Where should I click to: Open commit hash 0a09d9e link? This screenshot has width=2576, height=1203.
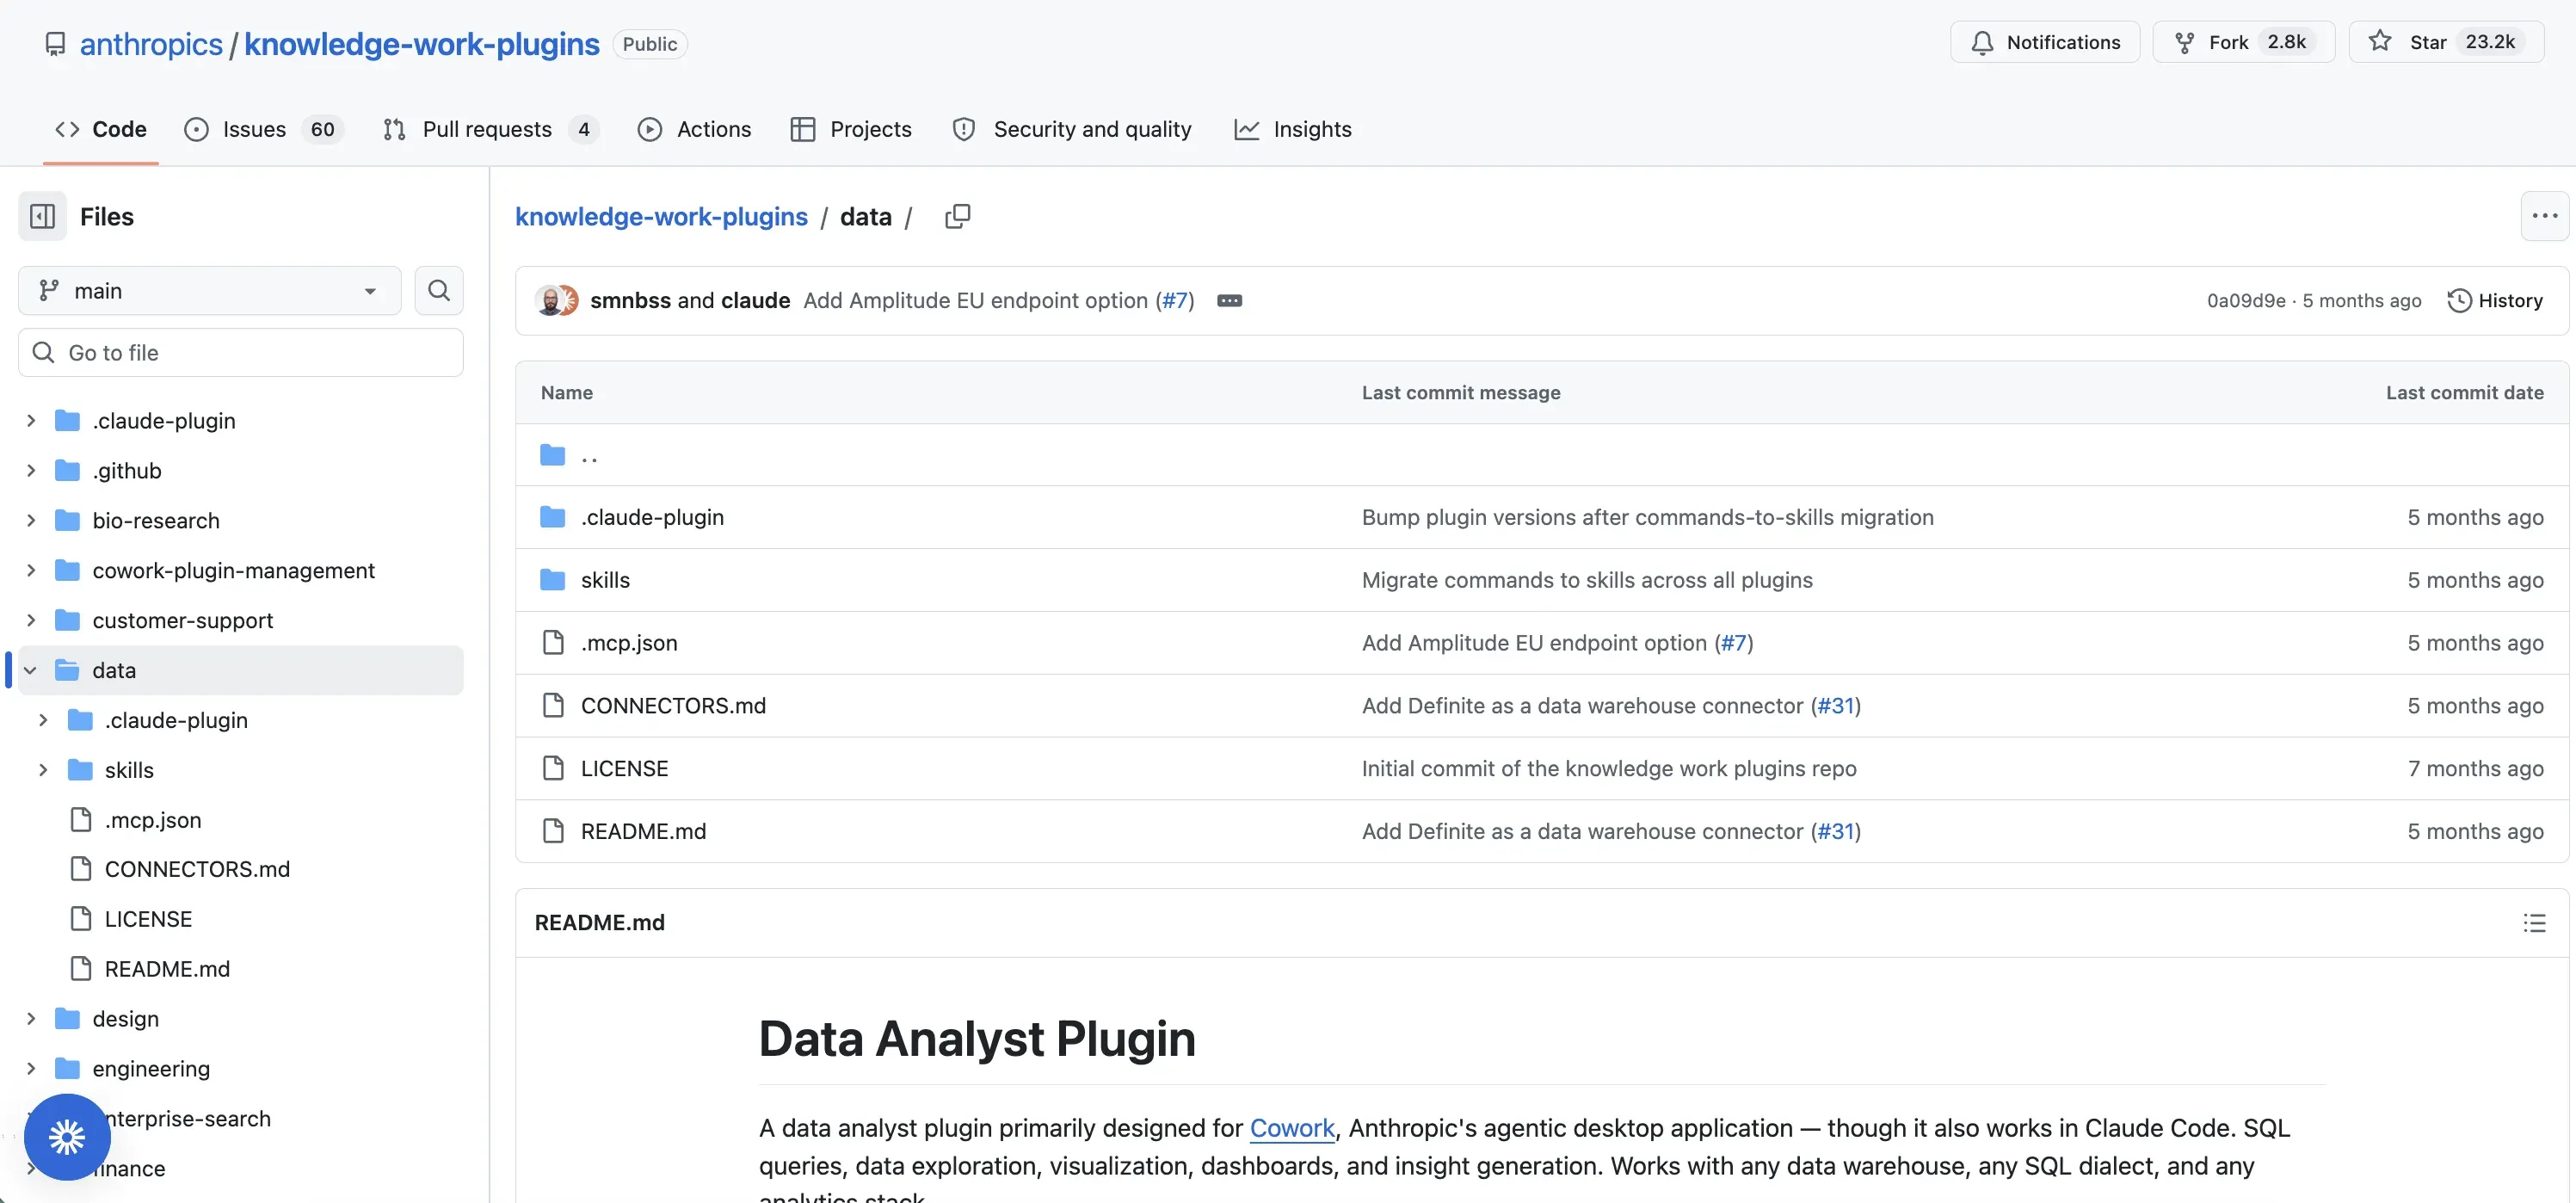(2246, 300)
